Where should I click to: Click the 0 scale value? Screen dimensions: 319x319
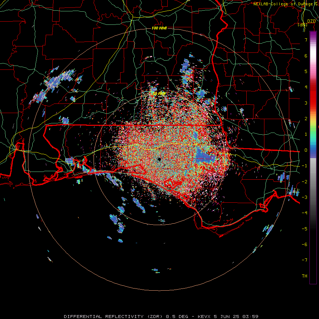(x=306, y=150)
